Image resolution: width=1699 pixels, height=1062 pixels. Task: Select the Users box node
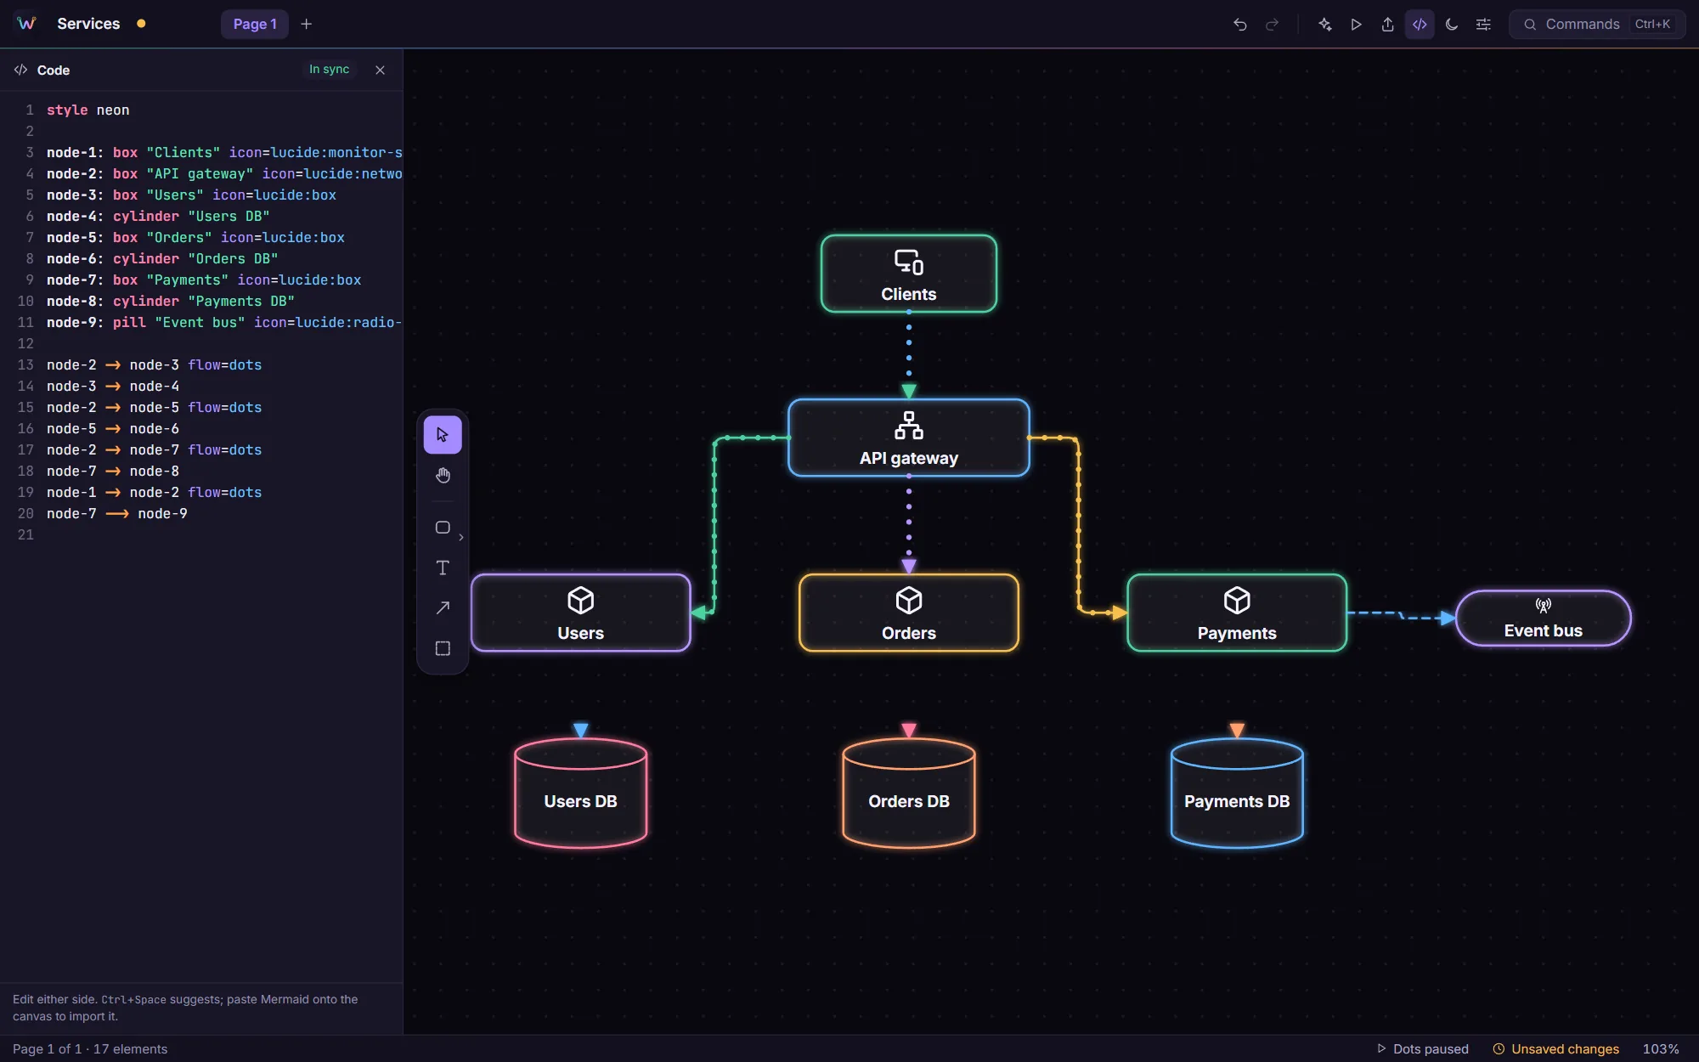pos(581,613)
